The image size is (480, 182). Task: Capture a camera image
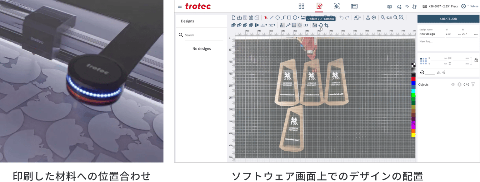[315, 25]
